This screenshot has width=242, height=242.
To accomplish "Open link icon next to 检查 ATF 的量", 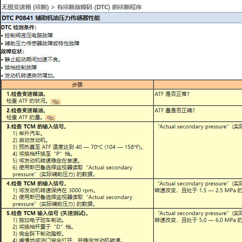I will click(50, 118).
